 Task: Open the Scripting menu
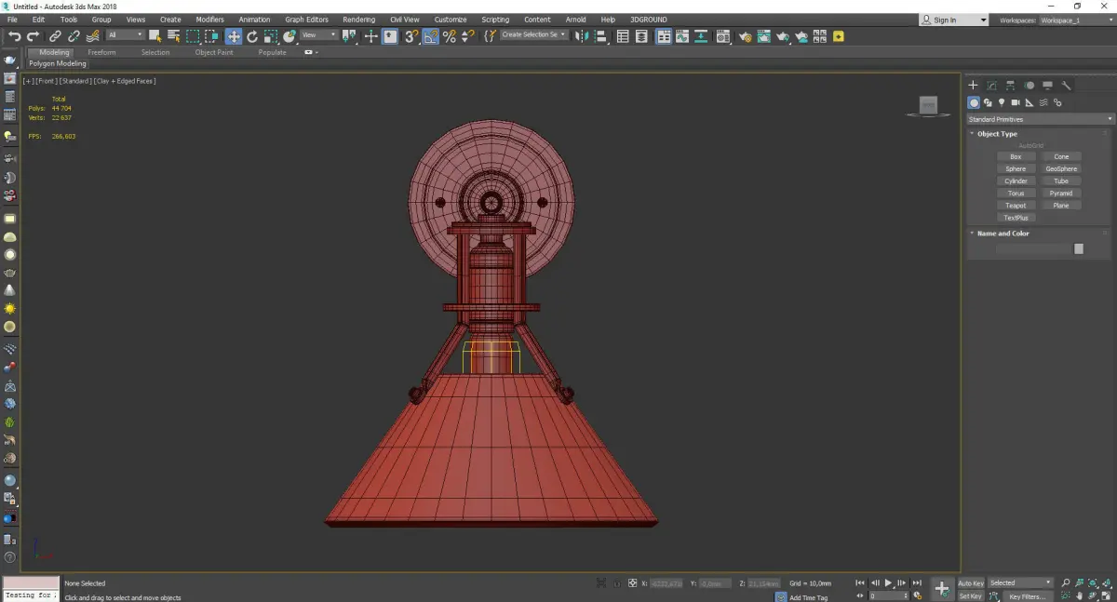[495, 20]
